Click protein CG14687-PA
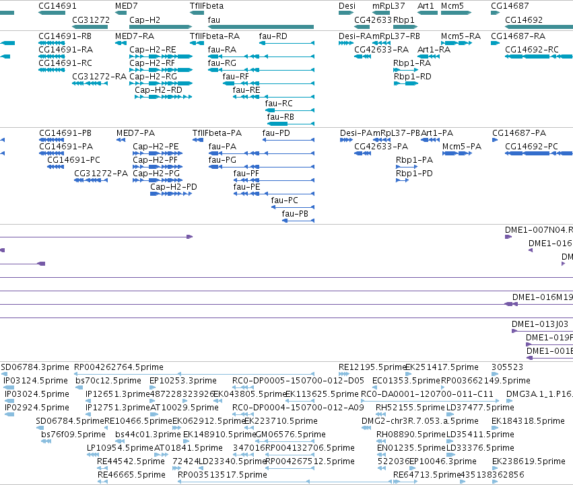The image size is (573, 485). coord(495,140)
